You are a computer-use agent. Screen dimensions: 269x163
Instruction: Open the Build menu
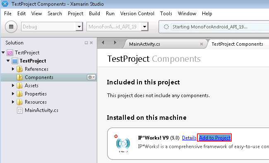click(94, 14)
